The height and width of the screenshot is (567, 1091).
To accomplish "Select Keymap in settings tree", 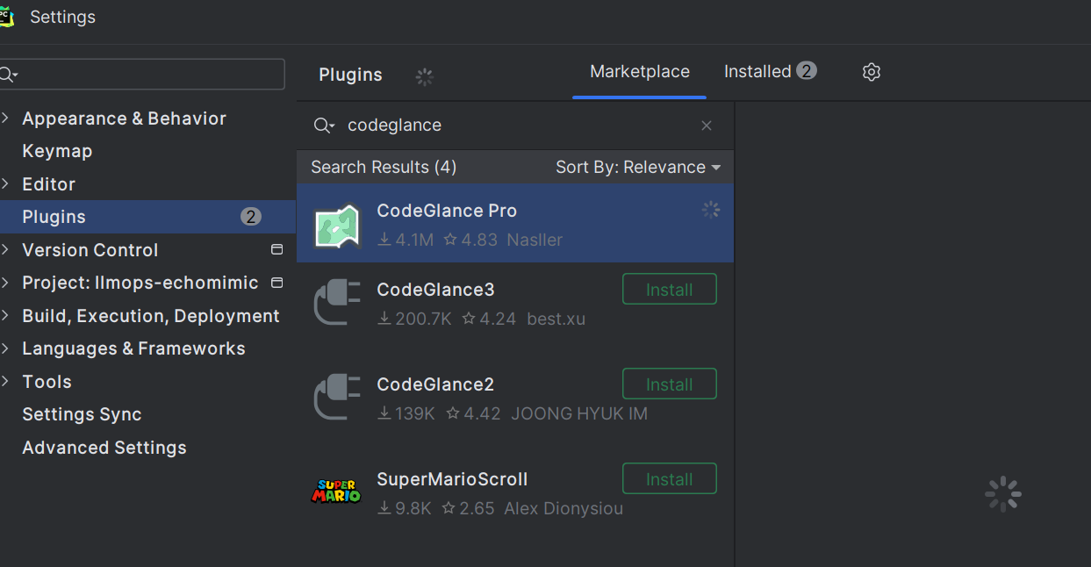I will [57, 151].
